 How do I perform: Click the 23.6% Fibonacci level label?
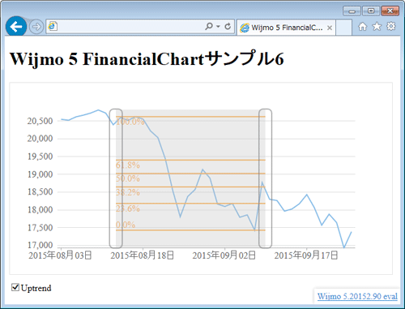[128, 208]
